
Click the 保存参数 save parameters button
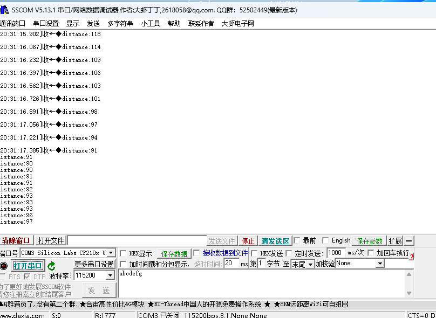click(x=370, y=241)
